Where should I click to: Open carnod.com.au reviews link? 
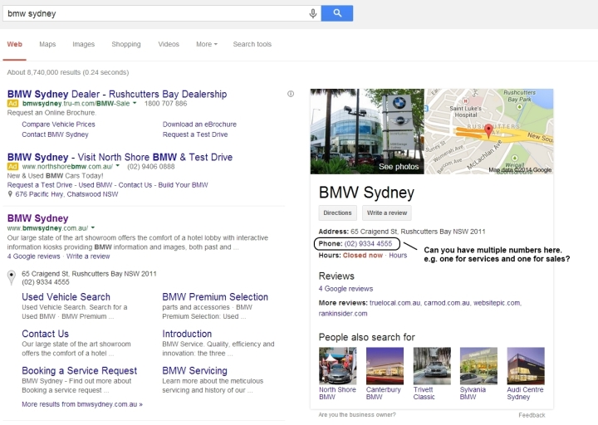(x=447, y=303)
